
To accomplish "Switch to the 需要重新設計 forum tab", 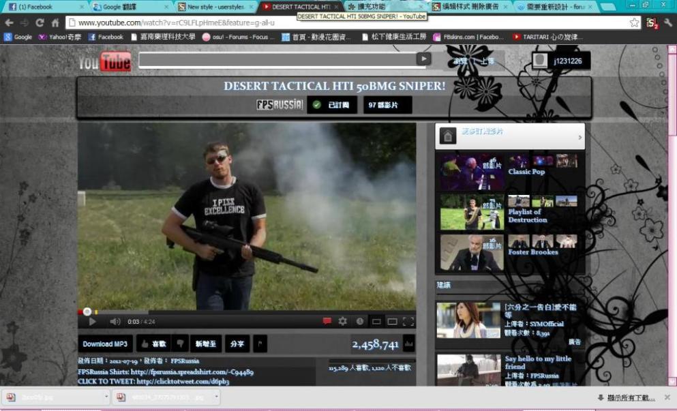I will tap(556, 7).
